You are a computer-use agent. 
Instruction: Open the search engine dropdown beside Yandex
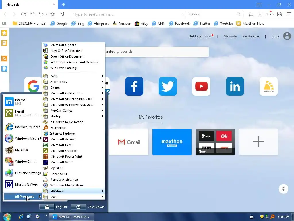[117, 53]
